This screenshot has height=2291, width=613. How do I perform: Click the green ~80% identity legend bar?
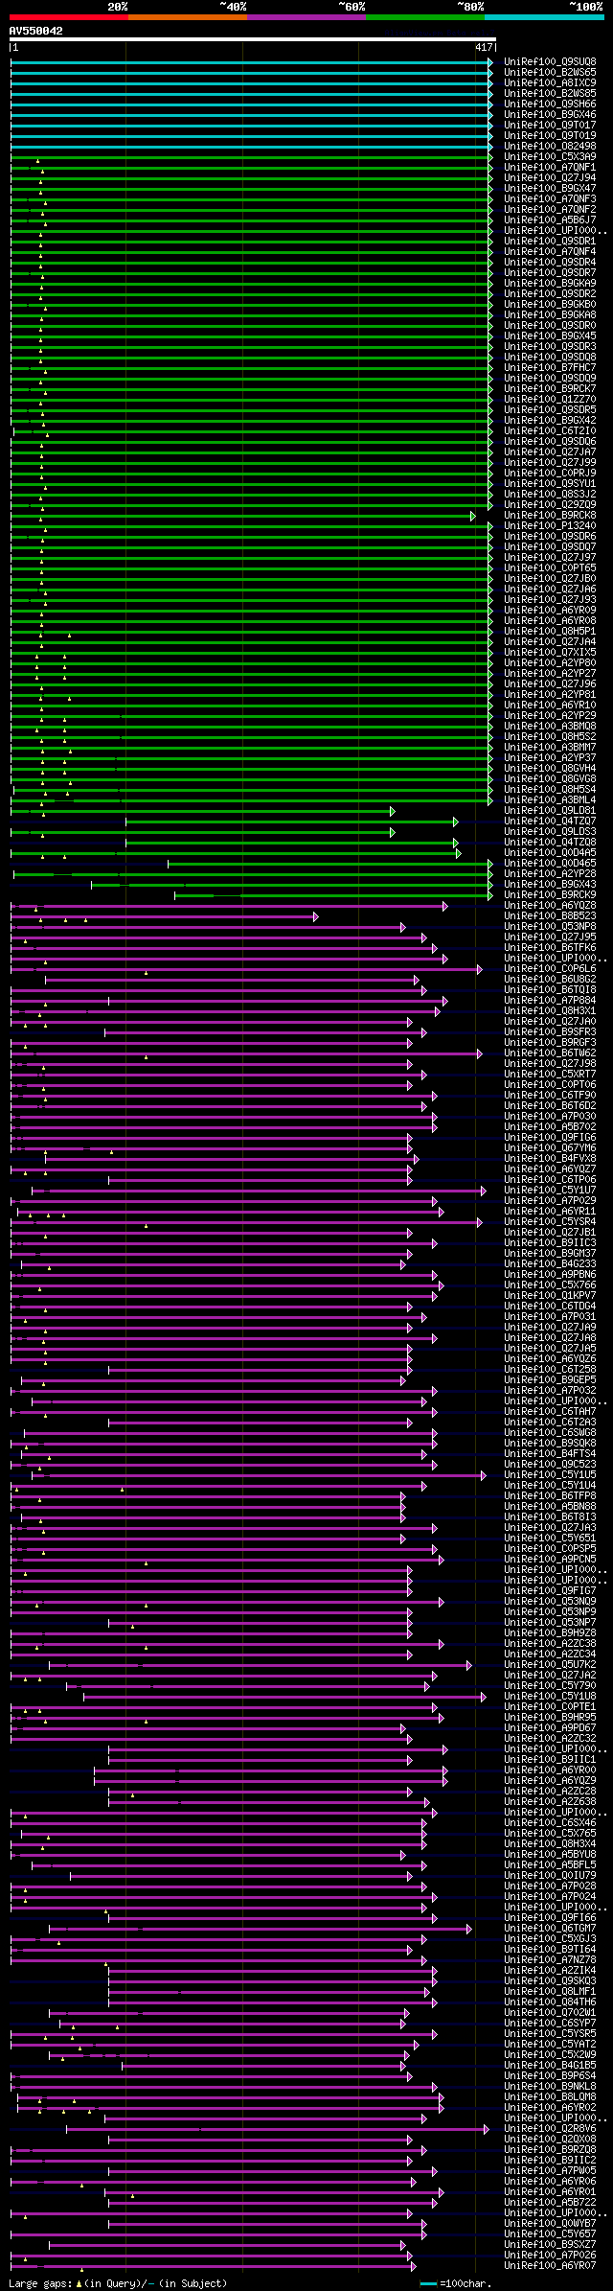click(x=425, y=16)
